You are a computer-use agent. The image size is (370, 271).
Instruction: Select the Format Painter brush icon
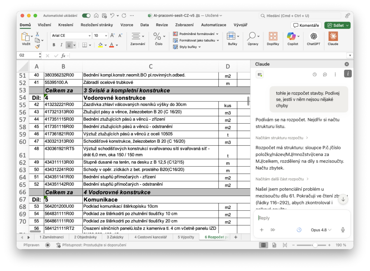37,47
